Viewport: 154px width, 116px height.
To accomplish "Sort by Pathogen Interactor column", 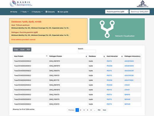I will 132,56.
